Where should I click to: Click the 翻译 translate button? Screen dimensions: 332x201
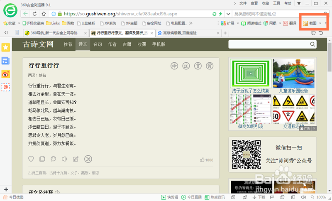point(290,23)
